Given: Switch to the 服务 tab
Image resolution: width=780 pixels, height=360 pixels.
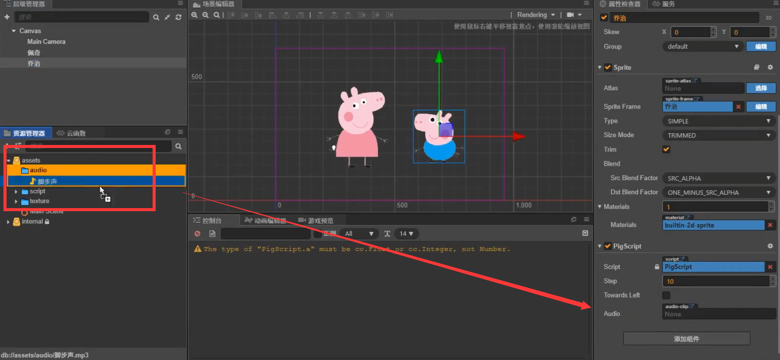Looking at the screenshot, I should [x=663, y=4].
